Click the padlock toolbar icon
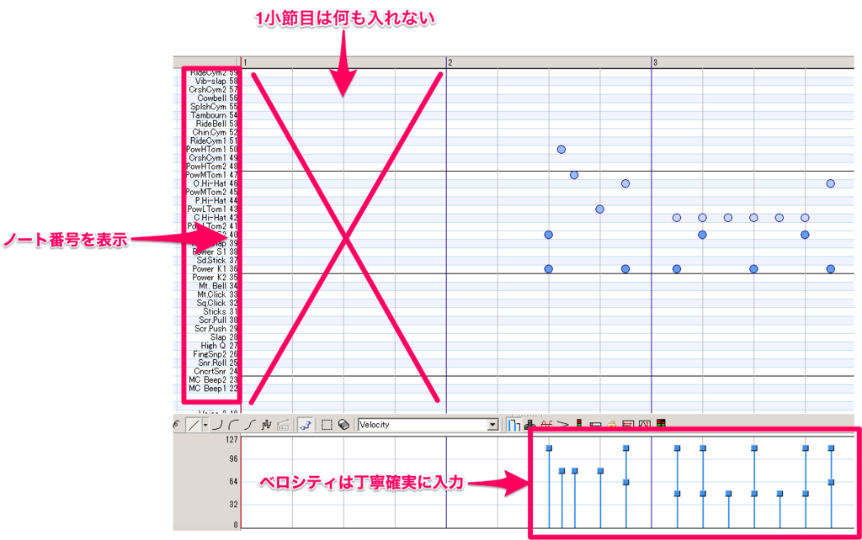 [612, 425]
